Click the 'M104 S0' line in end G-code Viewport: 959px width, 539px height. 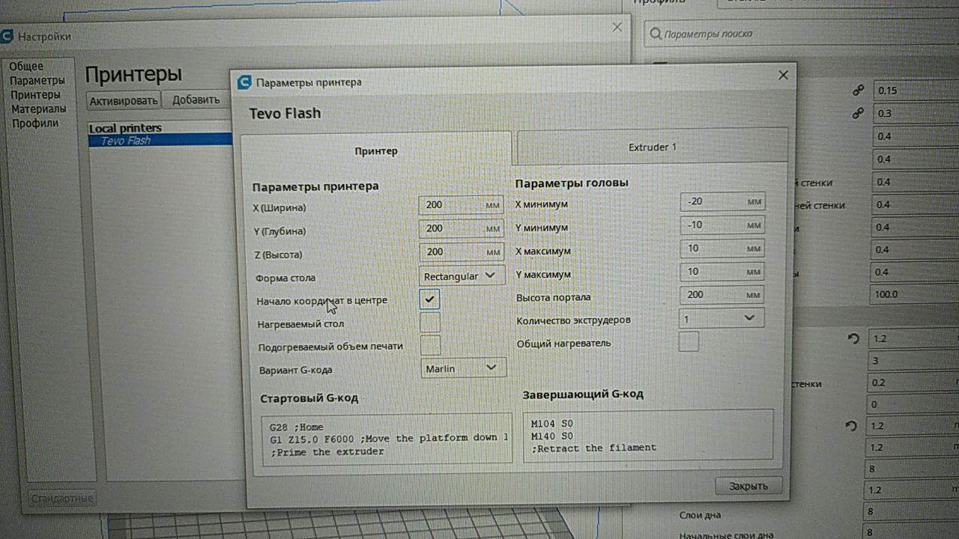point(551,424)
